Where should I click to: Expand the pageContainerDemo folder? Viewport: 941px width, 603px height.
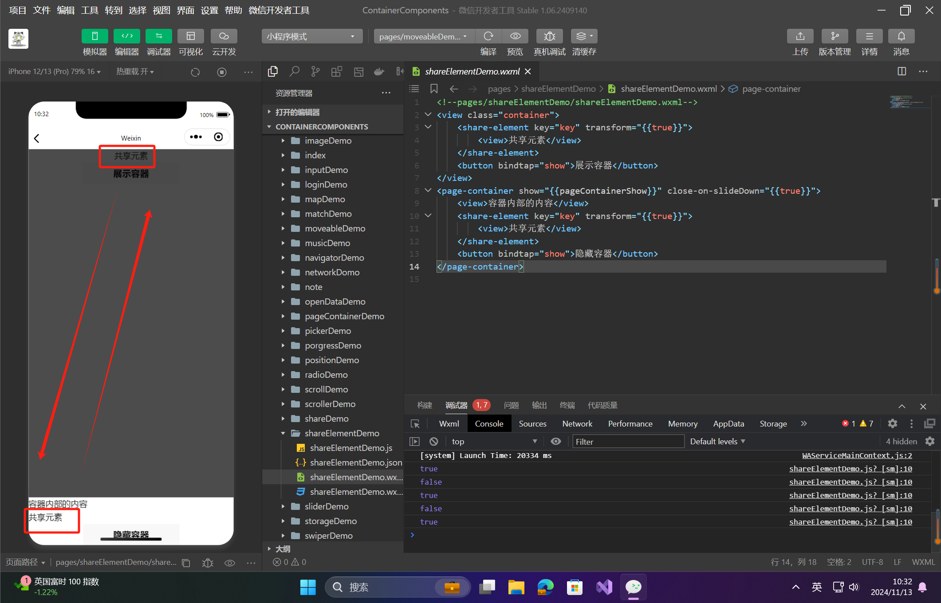[x=344, y=316]
